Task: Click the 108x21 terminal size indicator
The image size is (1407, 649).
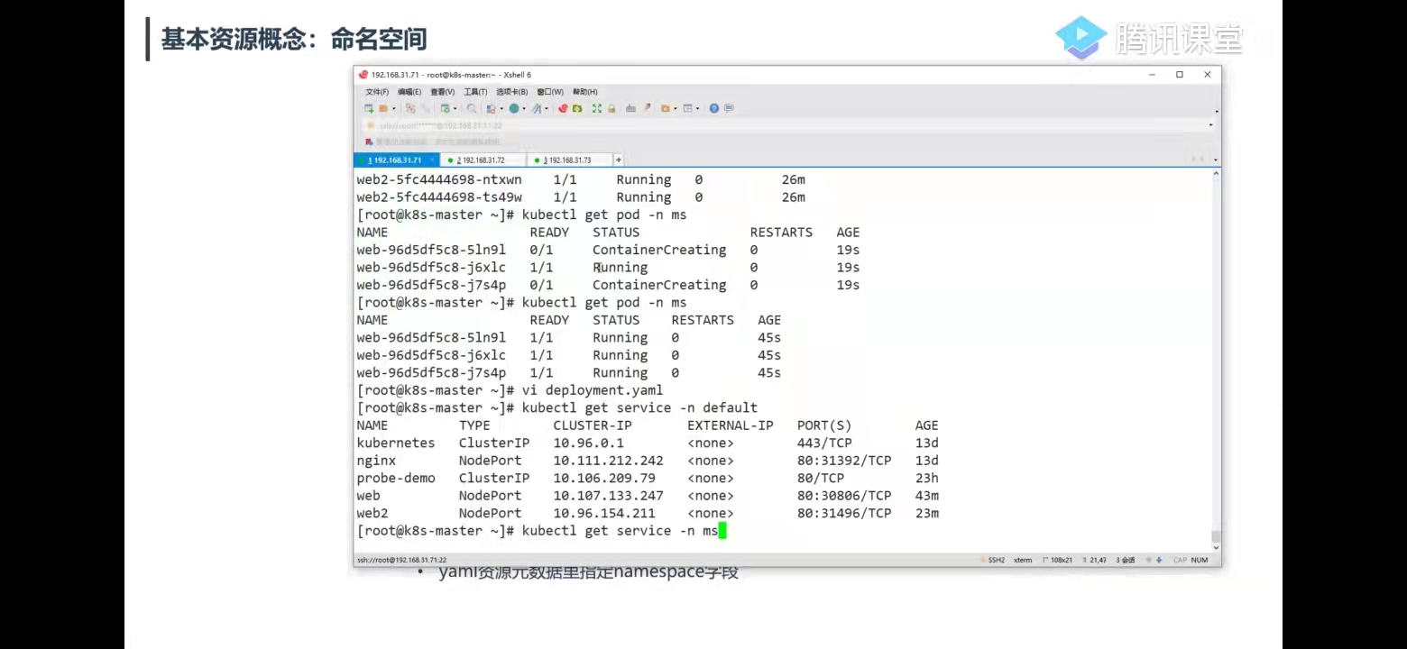Action: tap(1057, 560)
